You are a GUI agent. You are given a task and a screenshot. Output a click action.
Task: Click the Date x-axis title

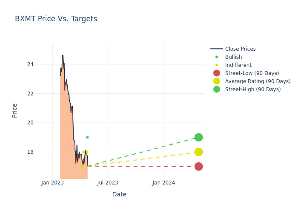pos(119,194)
